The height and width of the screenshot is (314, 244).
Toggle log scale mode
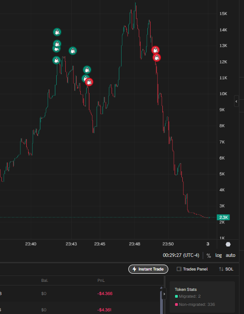pos(218,256)
